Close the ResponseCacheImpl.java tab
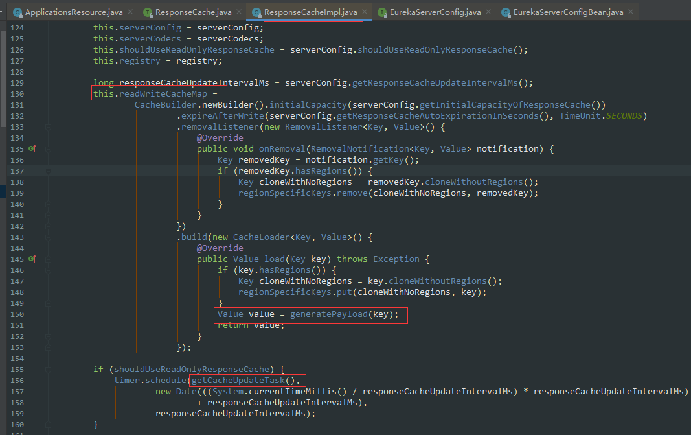691x435 pixels. click(x=365, y=12)
